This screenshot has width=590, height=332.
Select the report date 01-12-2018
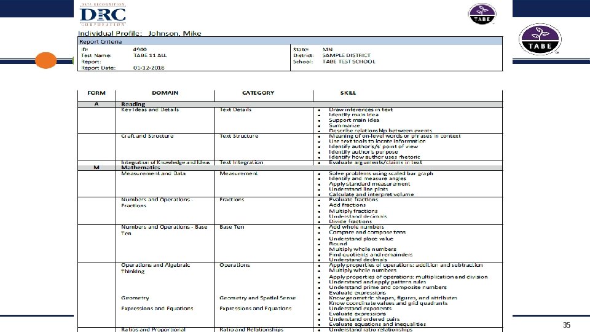[149, 68]
